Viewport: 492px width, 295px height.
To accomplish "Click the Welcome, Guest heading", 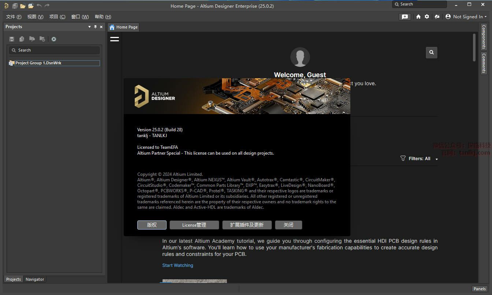I will click(x=300, y=75).
